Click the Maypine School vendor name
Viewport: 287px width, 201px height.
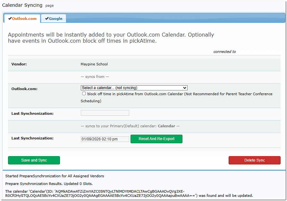pyautogui.click(x=94, y=64)
